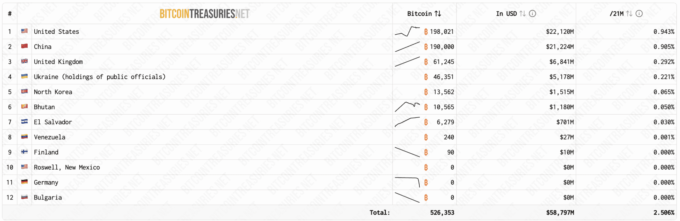Sort table by /21M column arrows
Viewport: 680px width, 221px height.
(x=629, y=13)
